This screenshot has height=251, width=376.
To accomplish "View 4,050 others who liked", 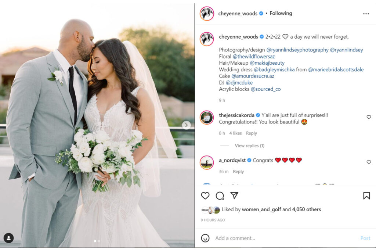I will click(307, 209).
